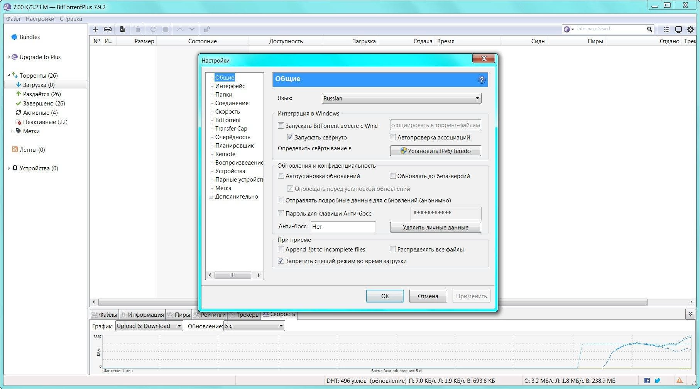
Task: Enable Пароль для клавиши Анти-босс checkbox
Action: click(281, 213)
